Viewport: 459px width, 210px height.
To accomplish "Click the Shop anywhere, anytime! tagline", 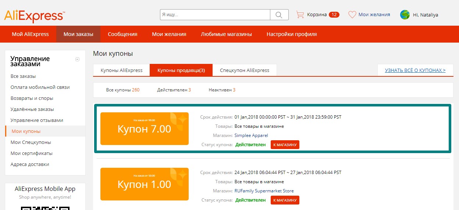I will (45, 197).
